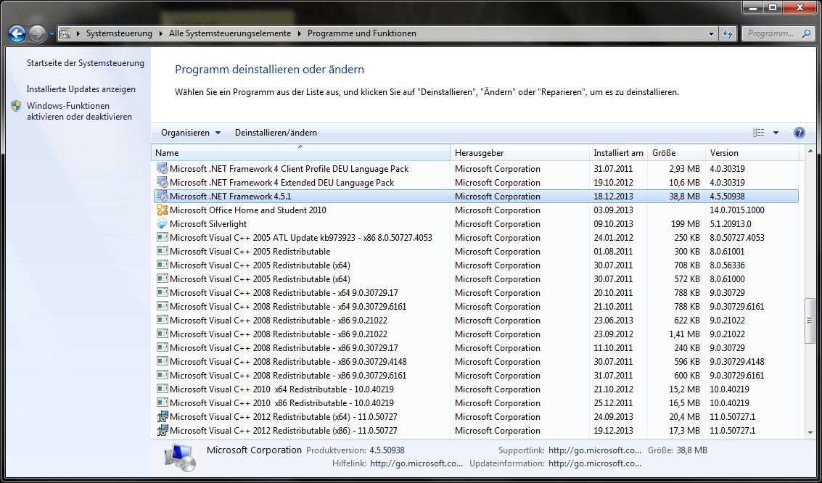Open Windows-Funktionen aktivieren oder deaktivieren

point(79,111)
